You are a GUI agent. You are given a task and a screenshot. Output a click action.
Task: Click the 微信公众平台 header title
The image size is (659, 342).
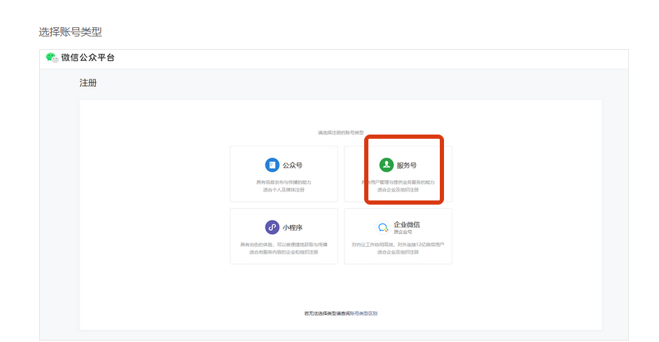88,57
